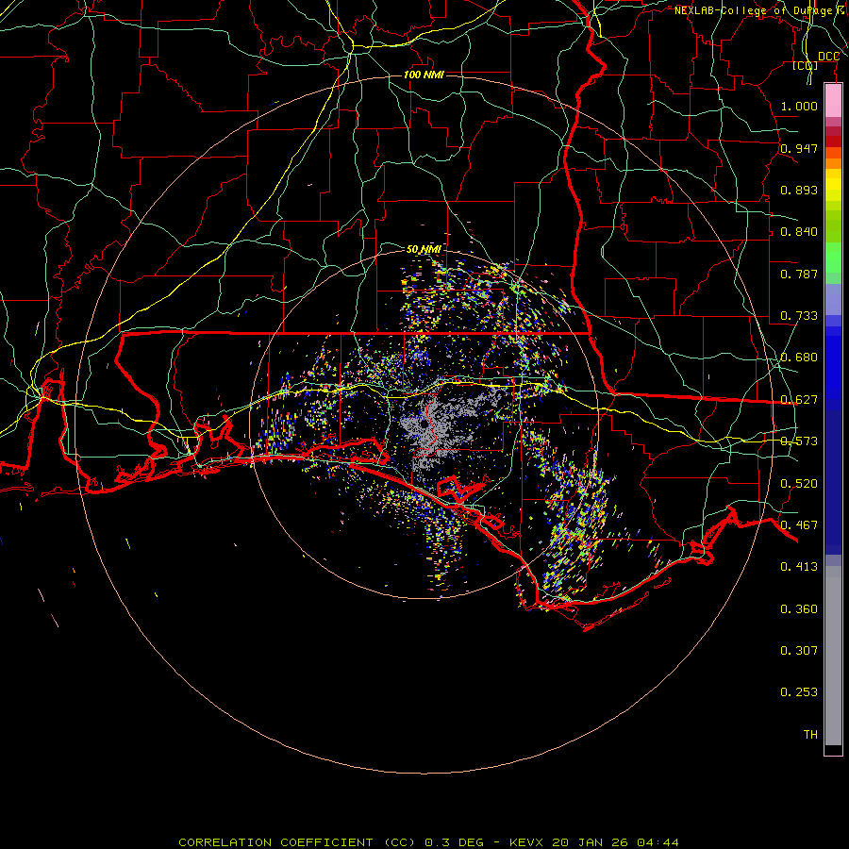Select the DCC label above the color scale
This screenshot has height=849, width=849.
828,57
